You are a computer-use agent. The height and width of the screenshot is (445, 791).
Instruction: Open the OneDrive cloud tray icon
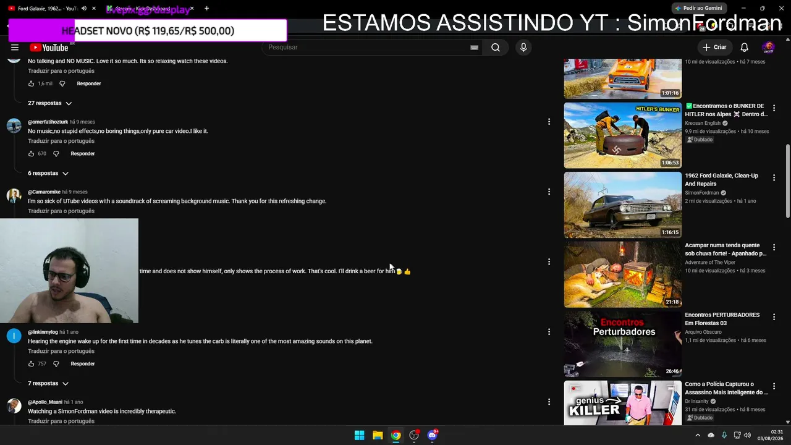pos(711,435)
